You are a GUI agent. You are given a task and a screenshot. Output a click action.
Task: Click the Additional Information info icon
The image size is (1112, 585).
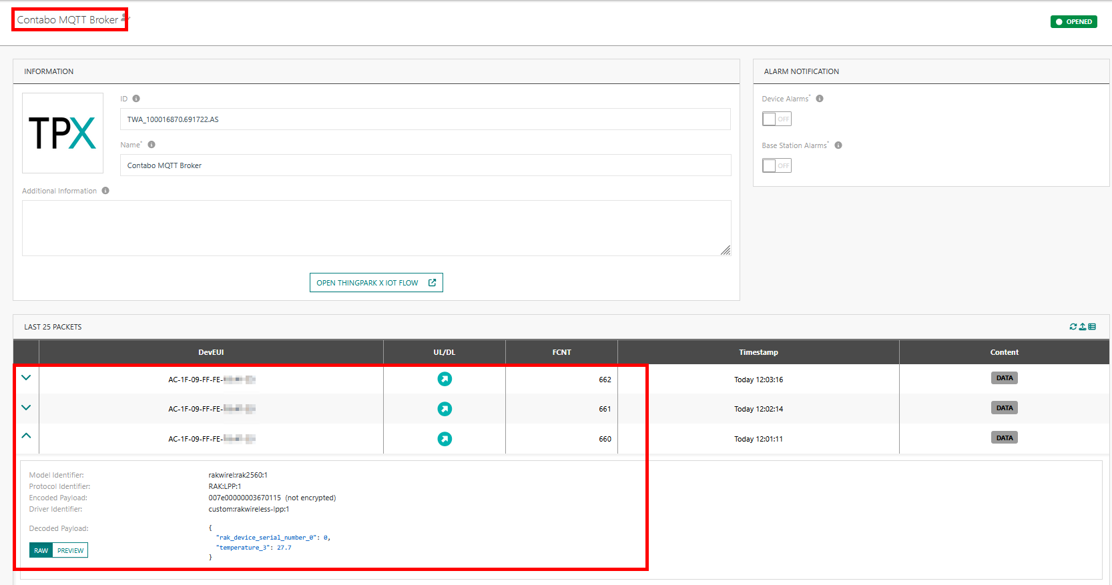click(x=105, y=191)
